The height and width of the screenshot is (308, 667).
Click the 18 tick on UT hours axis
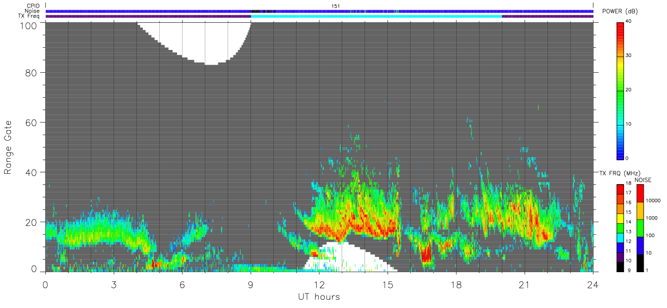click(456, 285)
